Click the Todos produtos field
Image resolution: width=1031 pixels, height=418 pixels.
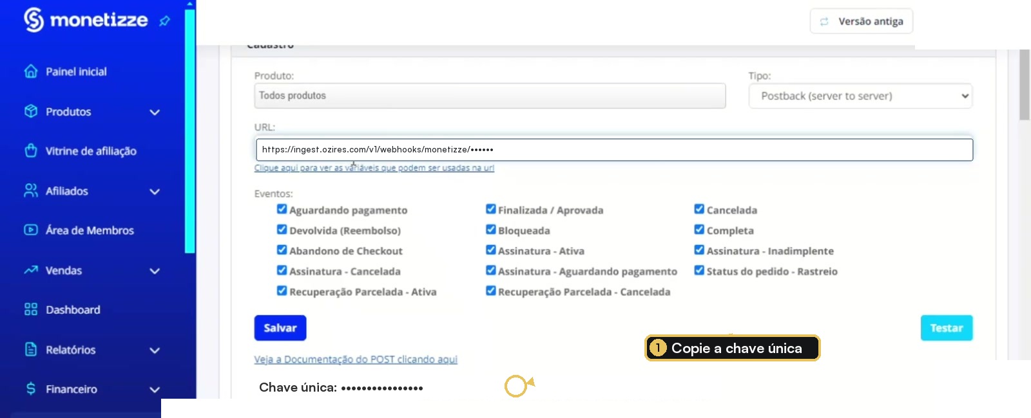490,96
